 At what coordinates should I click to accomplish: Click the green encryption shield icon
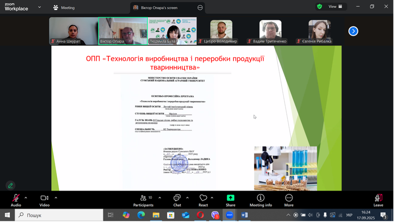320,7
